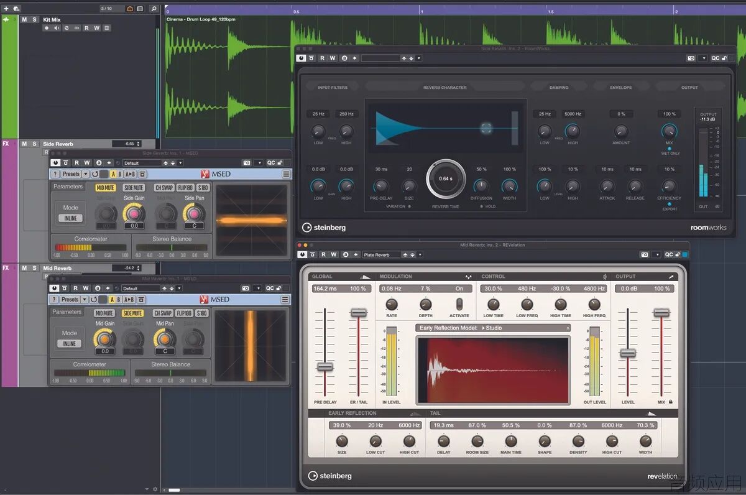Image resolution: width=746 pixels, height=495 pixels.
Task: Click switch A/B arrow icon in Side Reverb MSED header
Action: coord(109,163)
